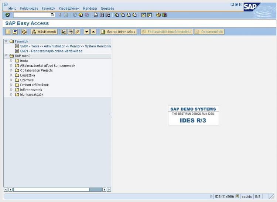Click Felhasználók hozzárendelése button
Viewport: 277px width, 202px height.
click(x=167, y=32)
